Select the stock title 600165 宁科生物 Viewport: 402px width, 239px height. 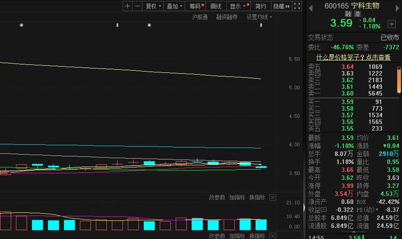[352, 6]
